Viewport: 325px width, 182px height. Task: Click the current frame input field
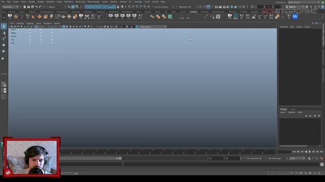284,152
